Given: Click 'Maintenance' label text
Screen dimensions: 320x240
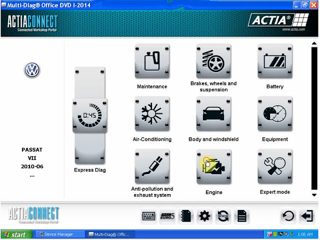Looking at the screenshot, I should (152, 86).
